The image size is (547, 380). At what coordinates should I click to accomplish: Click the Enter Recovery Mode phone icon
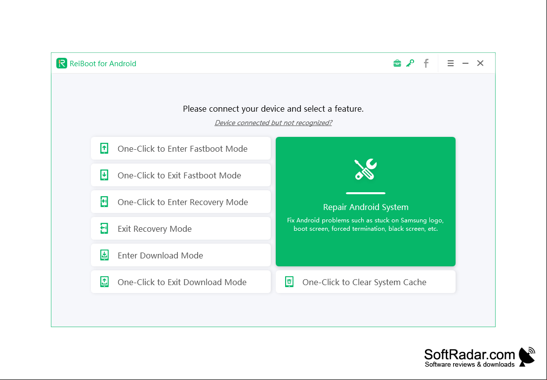point(104,202)
